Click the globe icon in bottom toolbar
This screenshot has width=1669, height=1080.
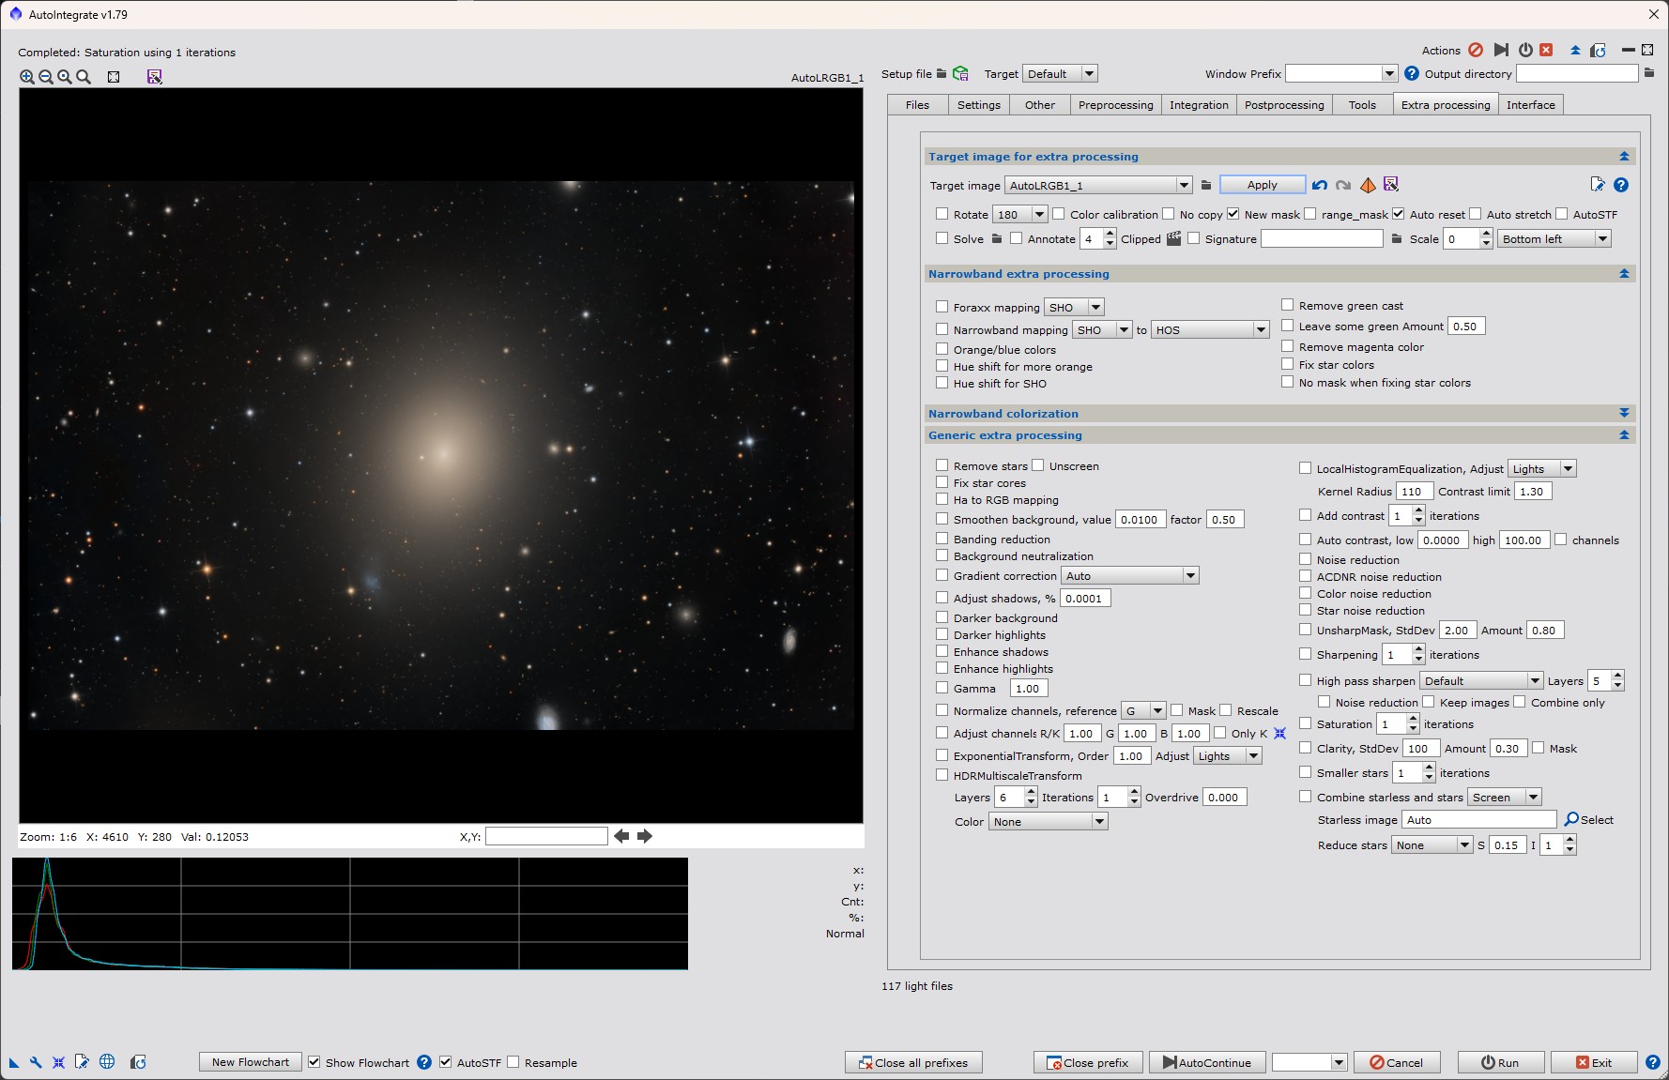coord(107,1062)
